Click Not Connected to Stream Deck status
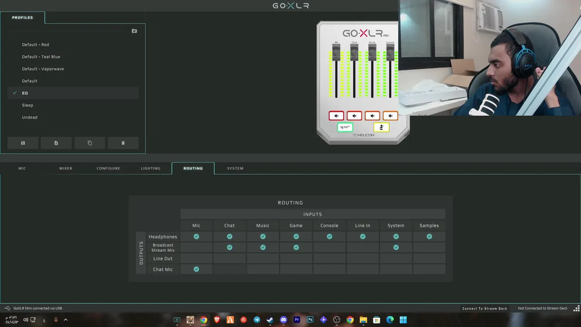 pyautogui.click(x=543, y=308)
